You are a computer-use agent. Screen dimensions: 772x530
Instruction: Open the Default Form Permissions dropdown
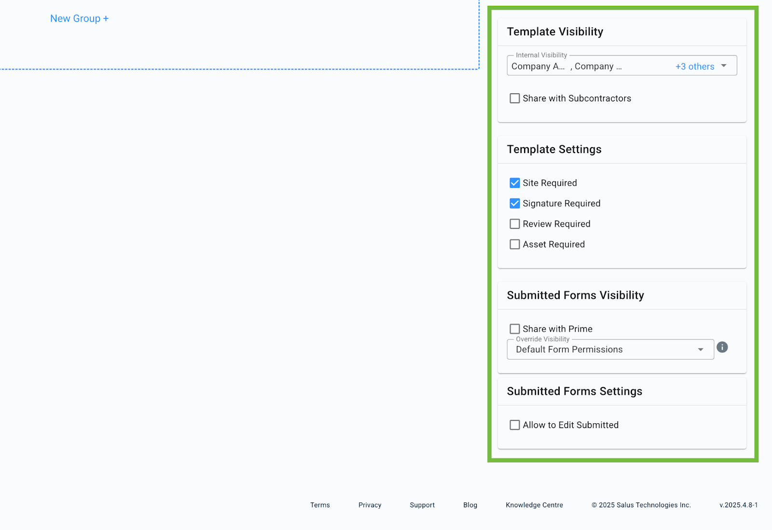[x=603, y=349]
